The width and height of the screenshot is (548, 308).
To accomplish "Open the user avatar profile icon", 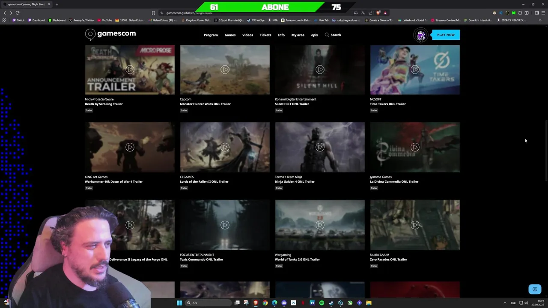I will [x=421, y=35].
